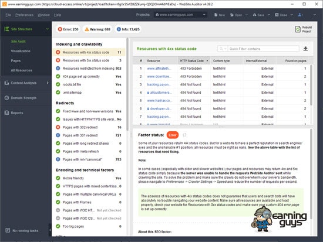This screenshot has height=242, width=323.
Task: Open All Resources in the sidebar
Action: click(x=21, y=70)
